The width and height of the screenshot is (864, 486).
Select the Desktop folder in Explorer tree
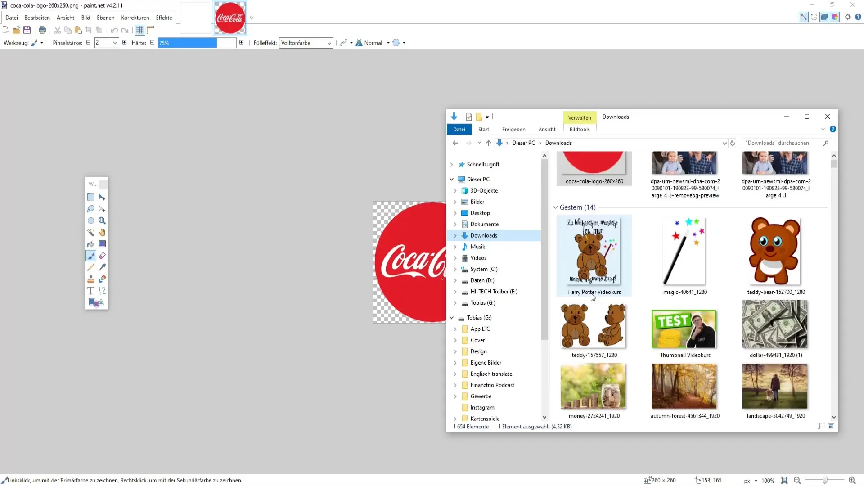pos(480,213)
